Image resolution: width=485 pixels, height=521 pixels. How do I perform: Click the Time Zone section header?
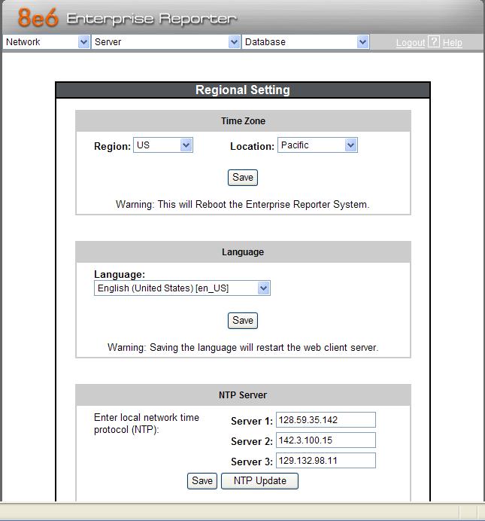click(242, 121)
